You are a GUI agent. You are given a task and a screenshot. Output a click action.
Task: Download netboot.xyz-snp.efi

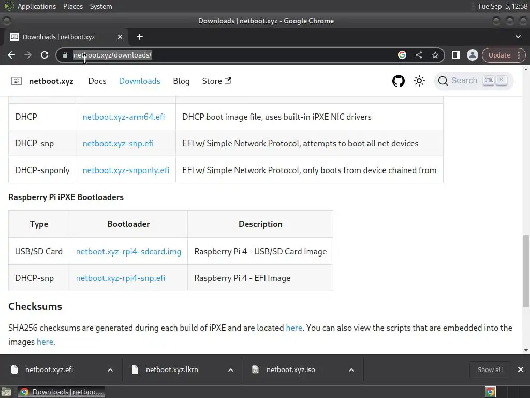118,143
